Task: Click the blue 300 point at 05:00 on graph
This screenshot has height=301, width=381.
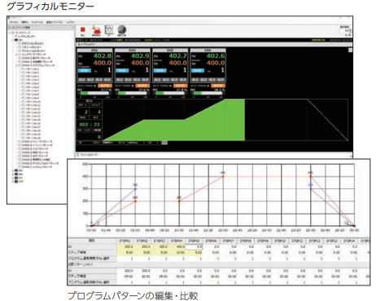Action: pos(135,188)
